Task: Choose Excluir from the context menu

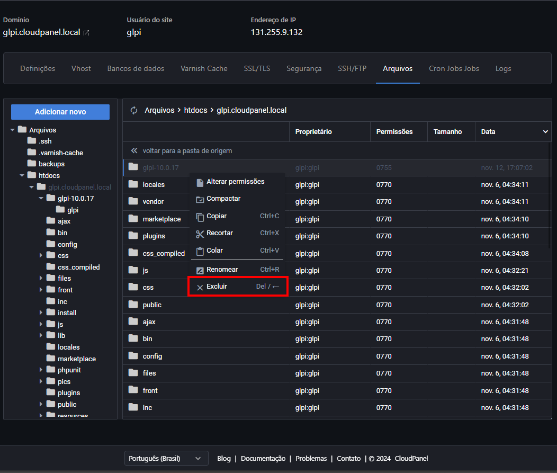Action: 217,287
